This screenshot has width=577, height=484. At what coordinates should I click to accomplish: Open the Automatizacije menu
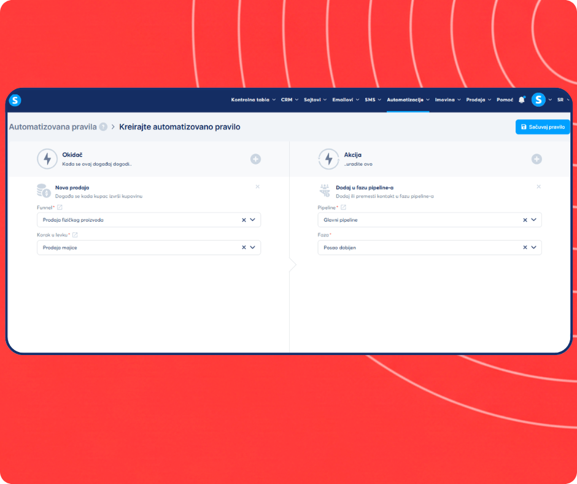coord(408,100)
